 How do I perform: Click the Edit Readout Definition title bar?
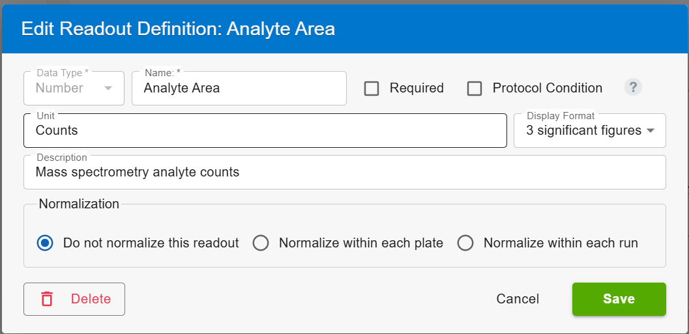(344, 29)
